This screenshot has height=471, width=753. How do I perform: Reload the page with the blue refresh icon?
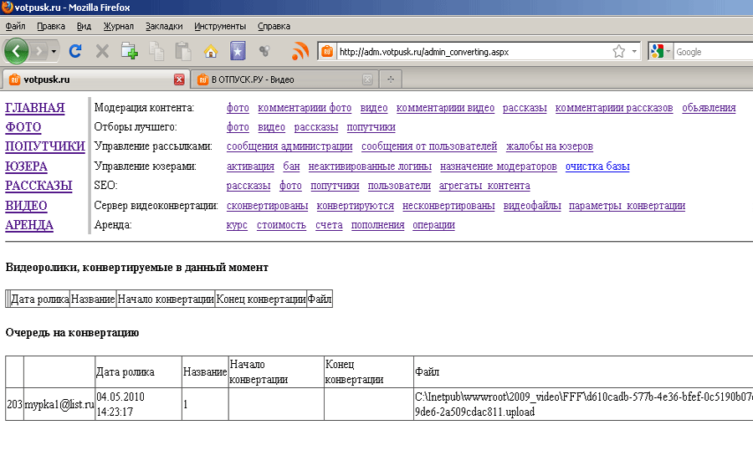click(75, 51)
